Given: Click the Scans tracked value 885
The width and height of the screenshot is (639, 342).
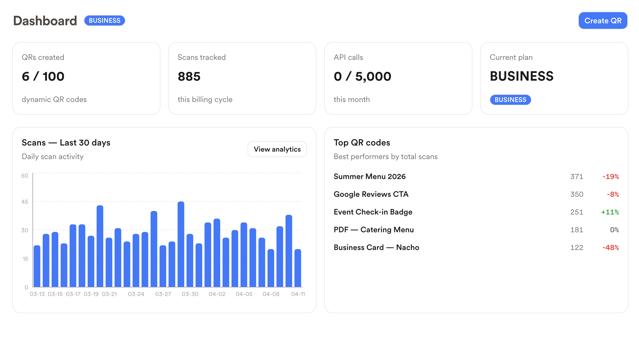Looking at the screenshot, I should [x=189, y=76].
